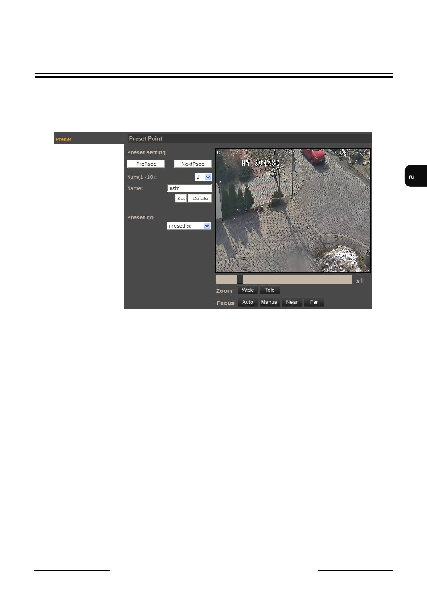Click the Near focus button
Viewport: 427px width, 605px height.
point(292,302)
